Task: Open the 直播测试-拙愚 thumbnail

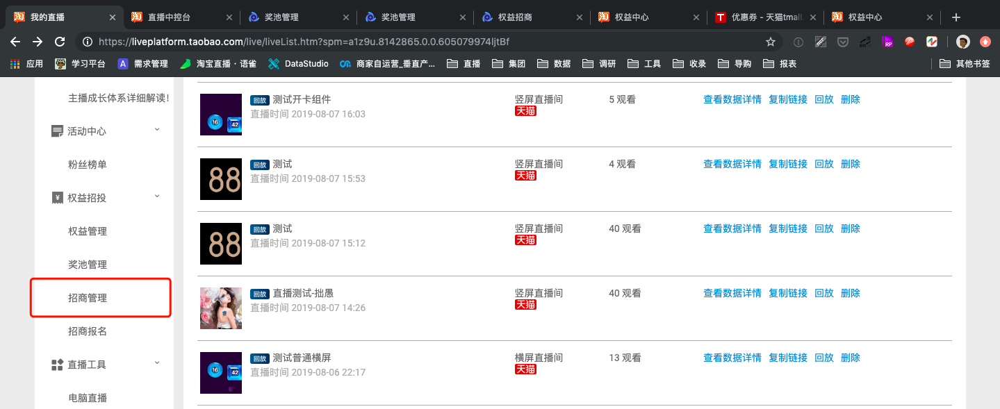Action: tap(221, 308)
